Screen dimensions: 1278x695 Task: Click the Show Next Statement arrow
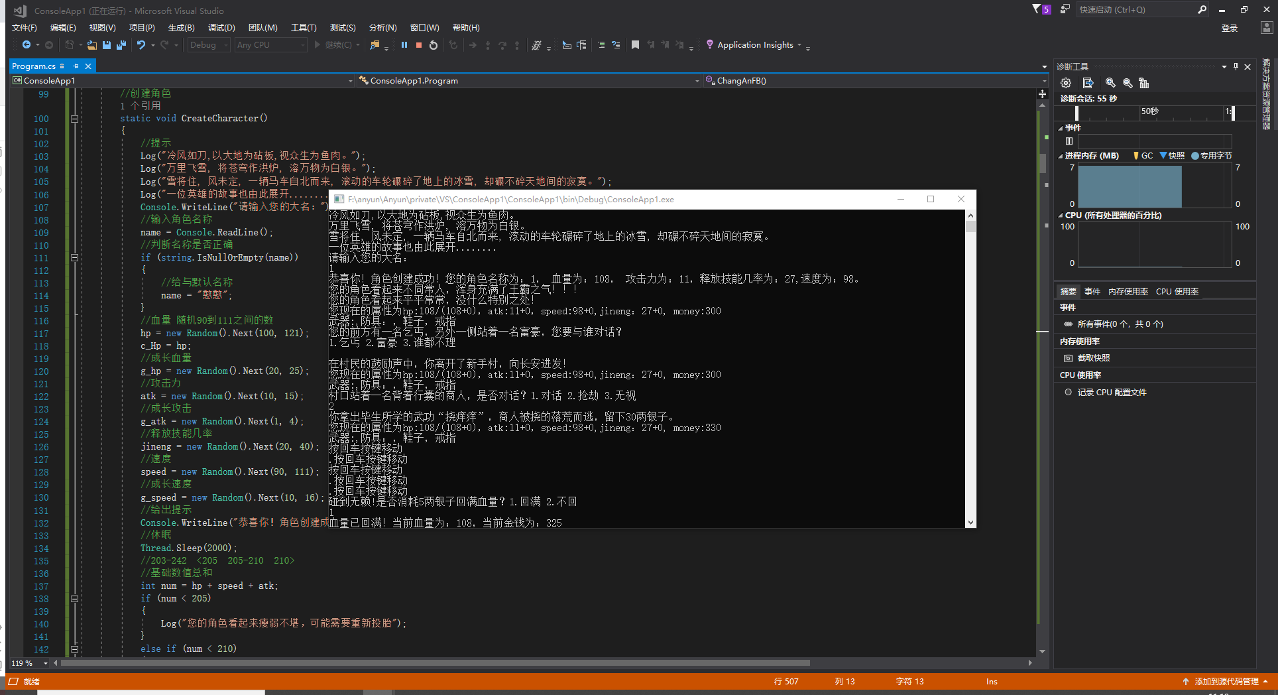(473, 45)
